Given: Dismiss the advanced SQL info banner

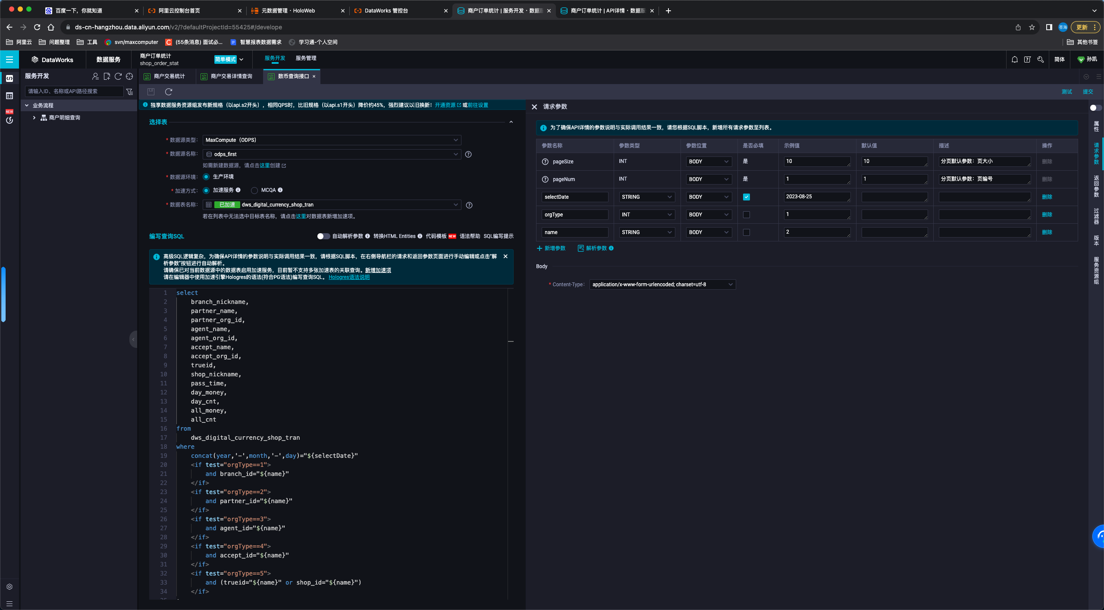Looking at the screenshot, I should point(505,257).
